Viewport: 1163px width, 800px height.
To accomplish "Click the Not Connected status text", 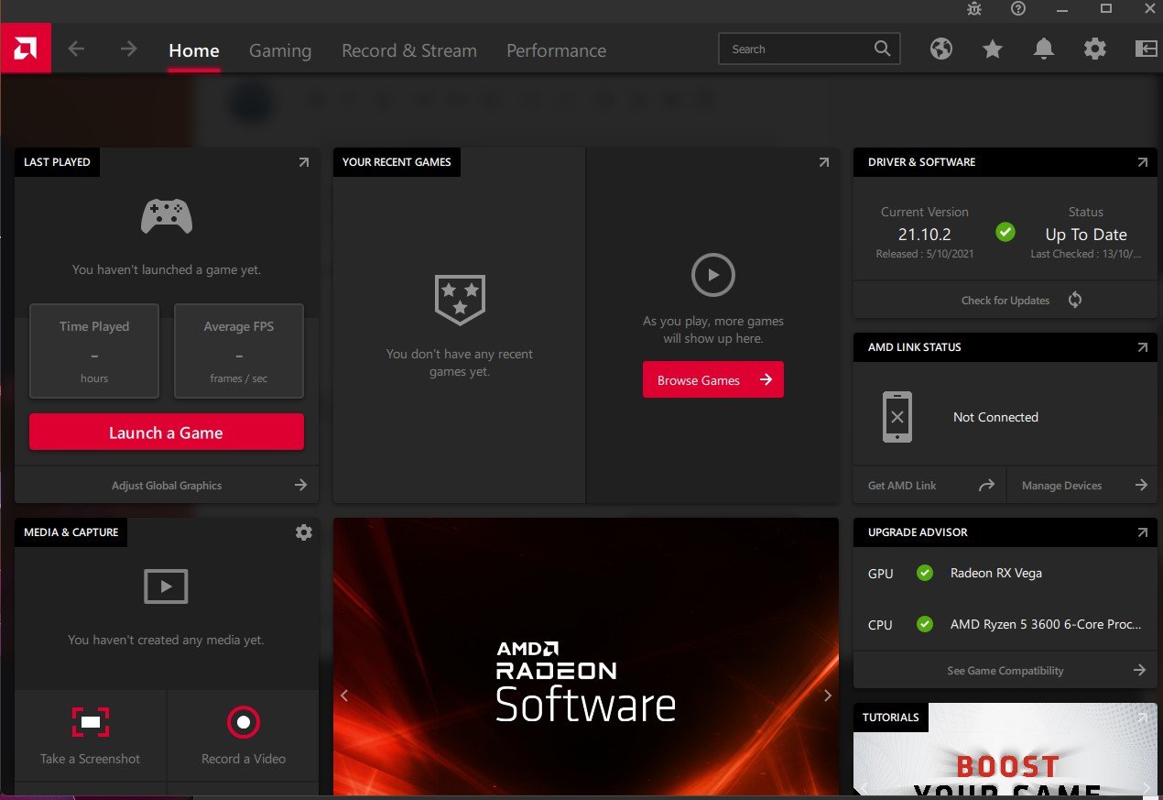I will coord(995,417).
